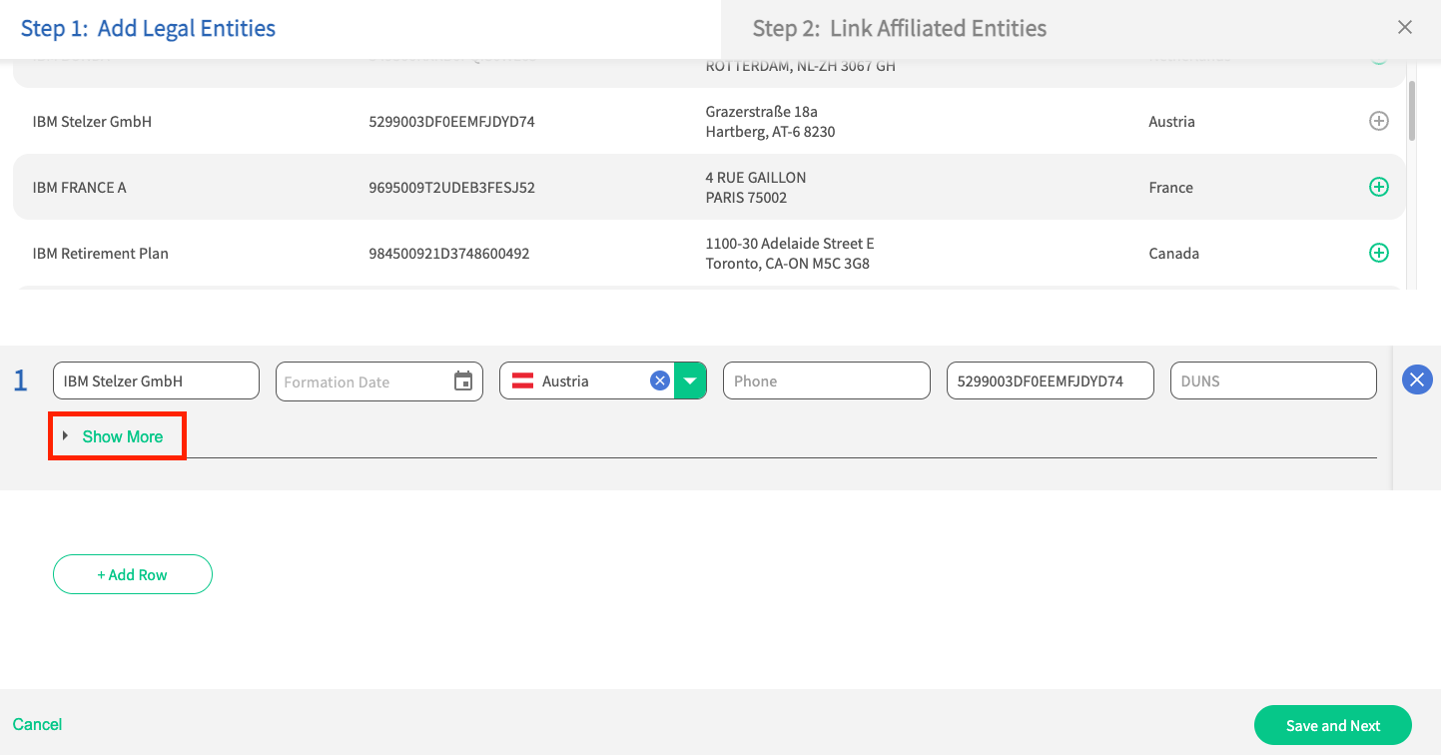The height and width of the screenshot is (755, 1441).
Task: Click the Phone input field
Action: [x=827, y=380]
